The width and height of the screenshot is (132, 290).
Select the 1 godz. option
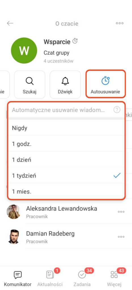[x=66, y=144]
